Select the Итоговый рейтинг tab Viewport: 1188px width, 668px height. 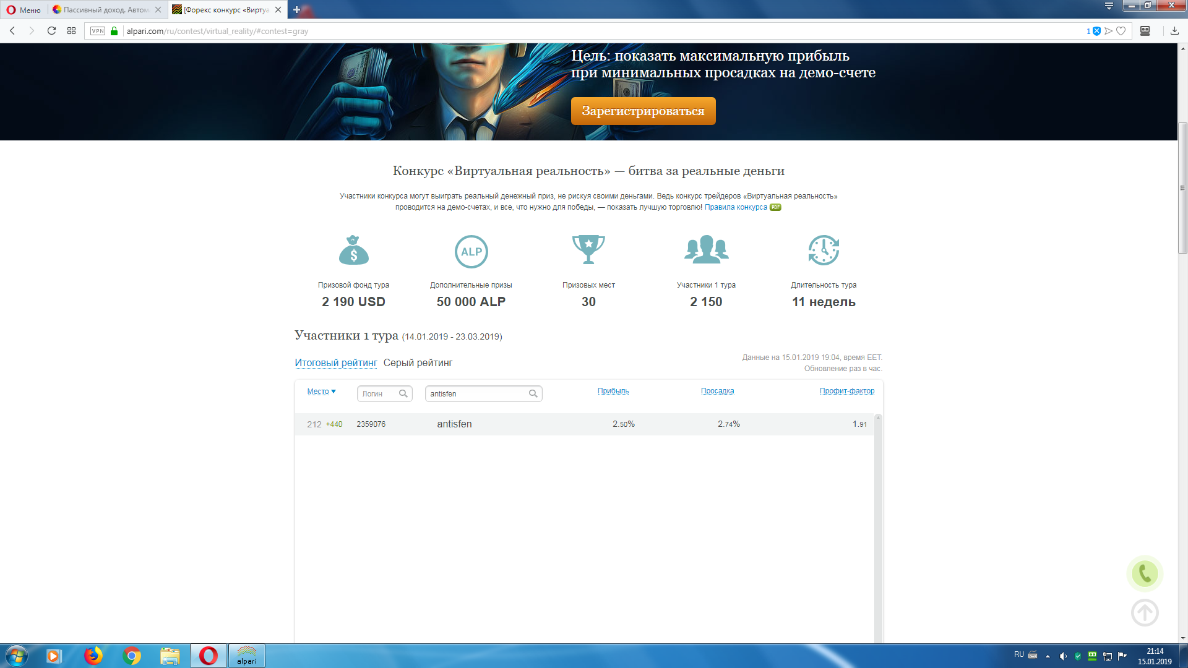coord(336,363)
